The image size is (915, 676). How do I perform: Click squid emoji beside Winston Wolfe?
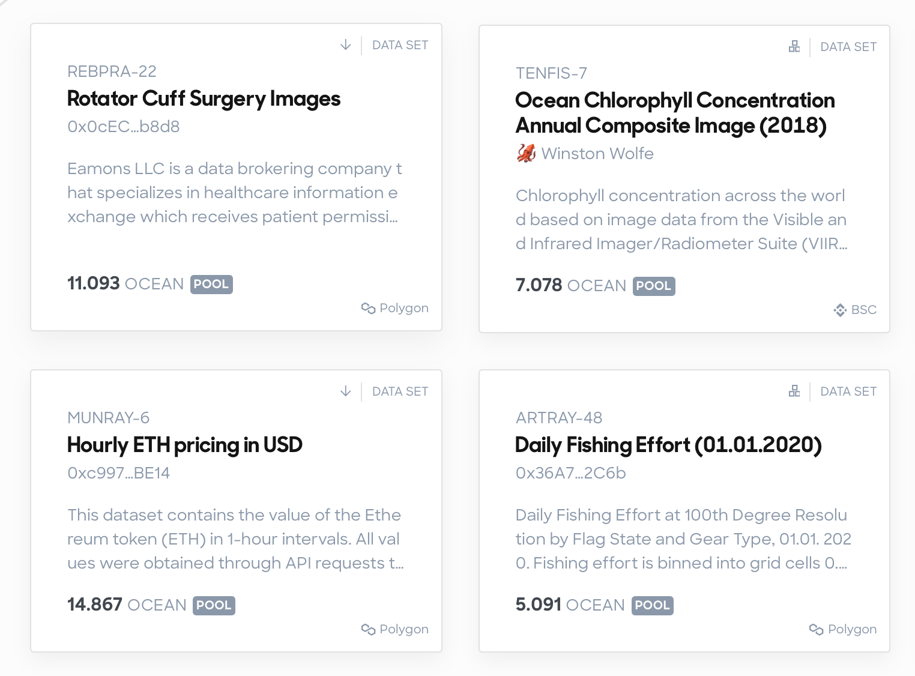[526, 154]
